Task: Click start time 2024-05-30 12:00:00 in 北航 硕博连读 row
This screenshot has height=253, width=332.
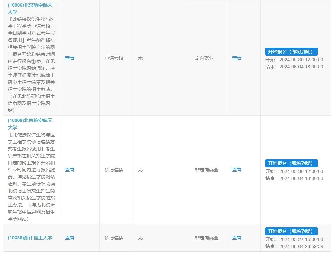Action: (x=301, y=171)
